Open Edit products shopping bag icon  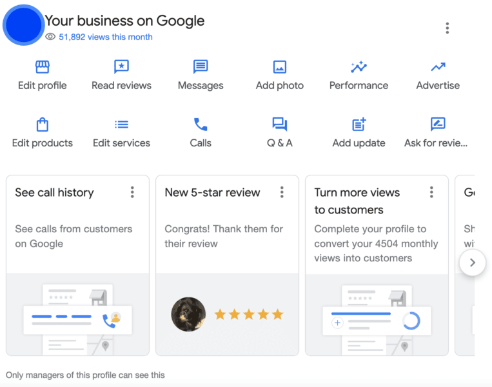coord(43,124)
